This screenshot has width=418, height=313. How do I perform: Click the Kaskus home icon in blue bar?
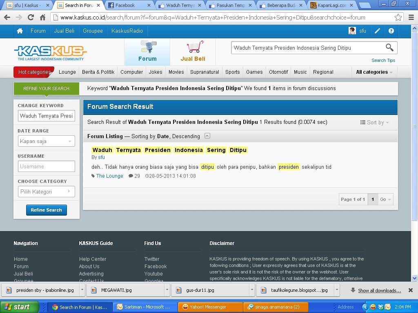click(20, 31)
